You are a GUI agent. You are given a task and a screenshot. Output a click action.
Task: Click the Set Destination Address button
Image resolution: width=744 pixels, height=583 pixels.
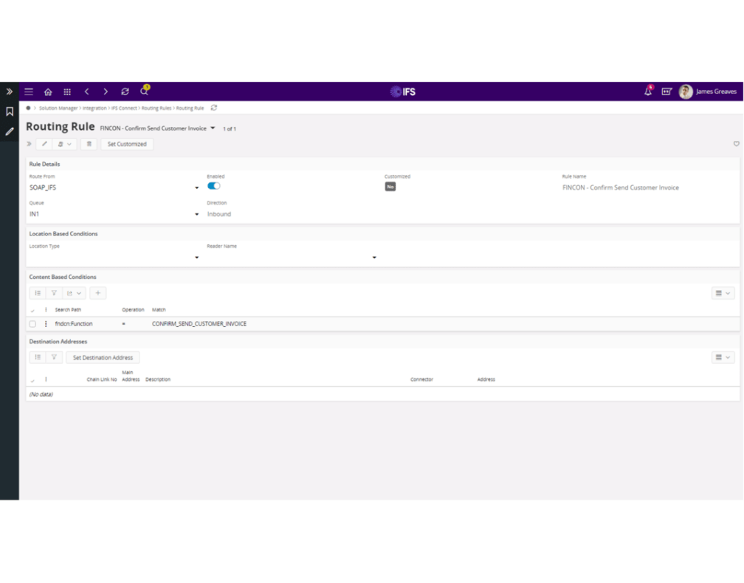[103, 357]
